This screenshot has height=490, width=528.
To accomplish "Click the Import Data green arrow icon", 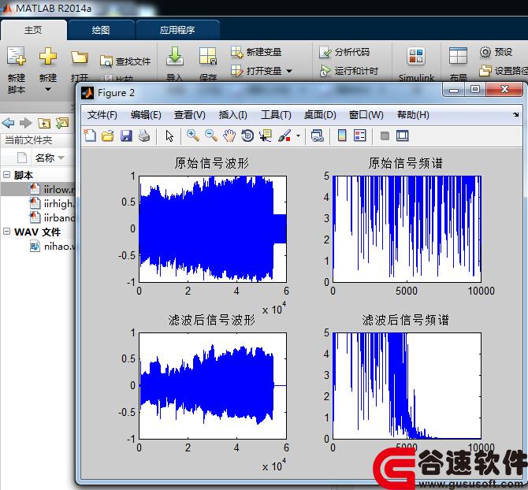I will (175, 56).
